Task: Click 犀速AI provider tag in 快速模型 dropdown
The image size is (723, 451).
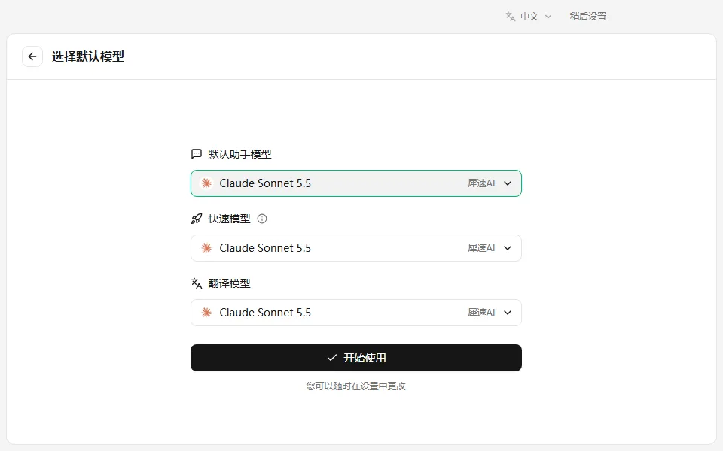Action: [x=481, y=248]
